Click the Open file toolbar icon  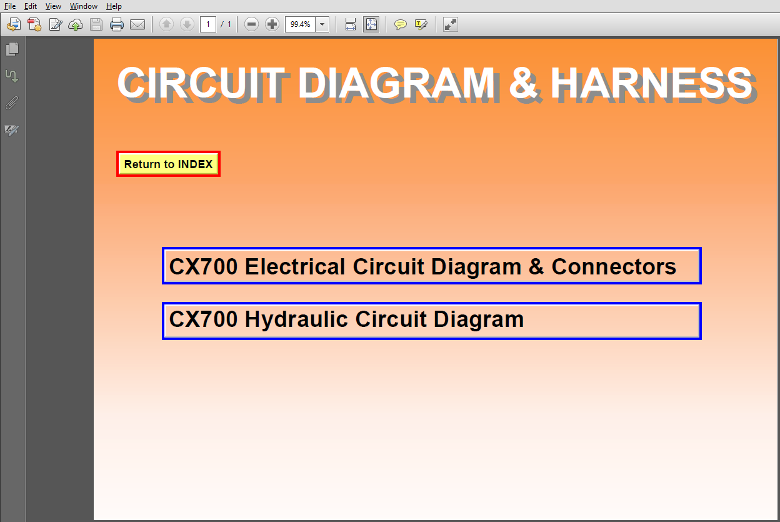14,24
